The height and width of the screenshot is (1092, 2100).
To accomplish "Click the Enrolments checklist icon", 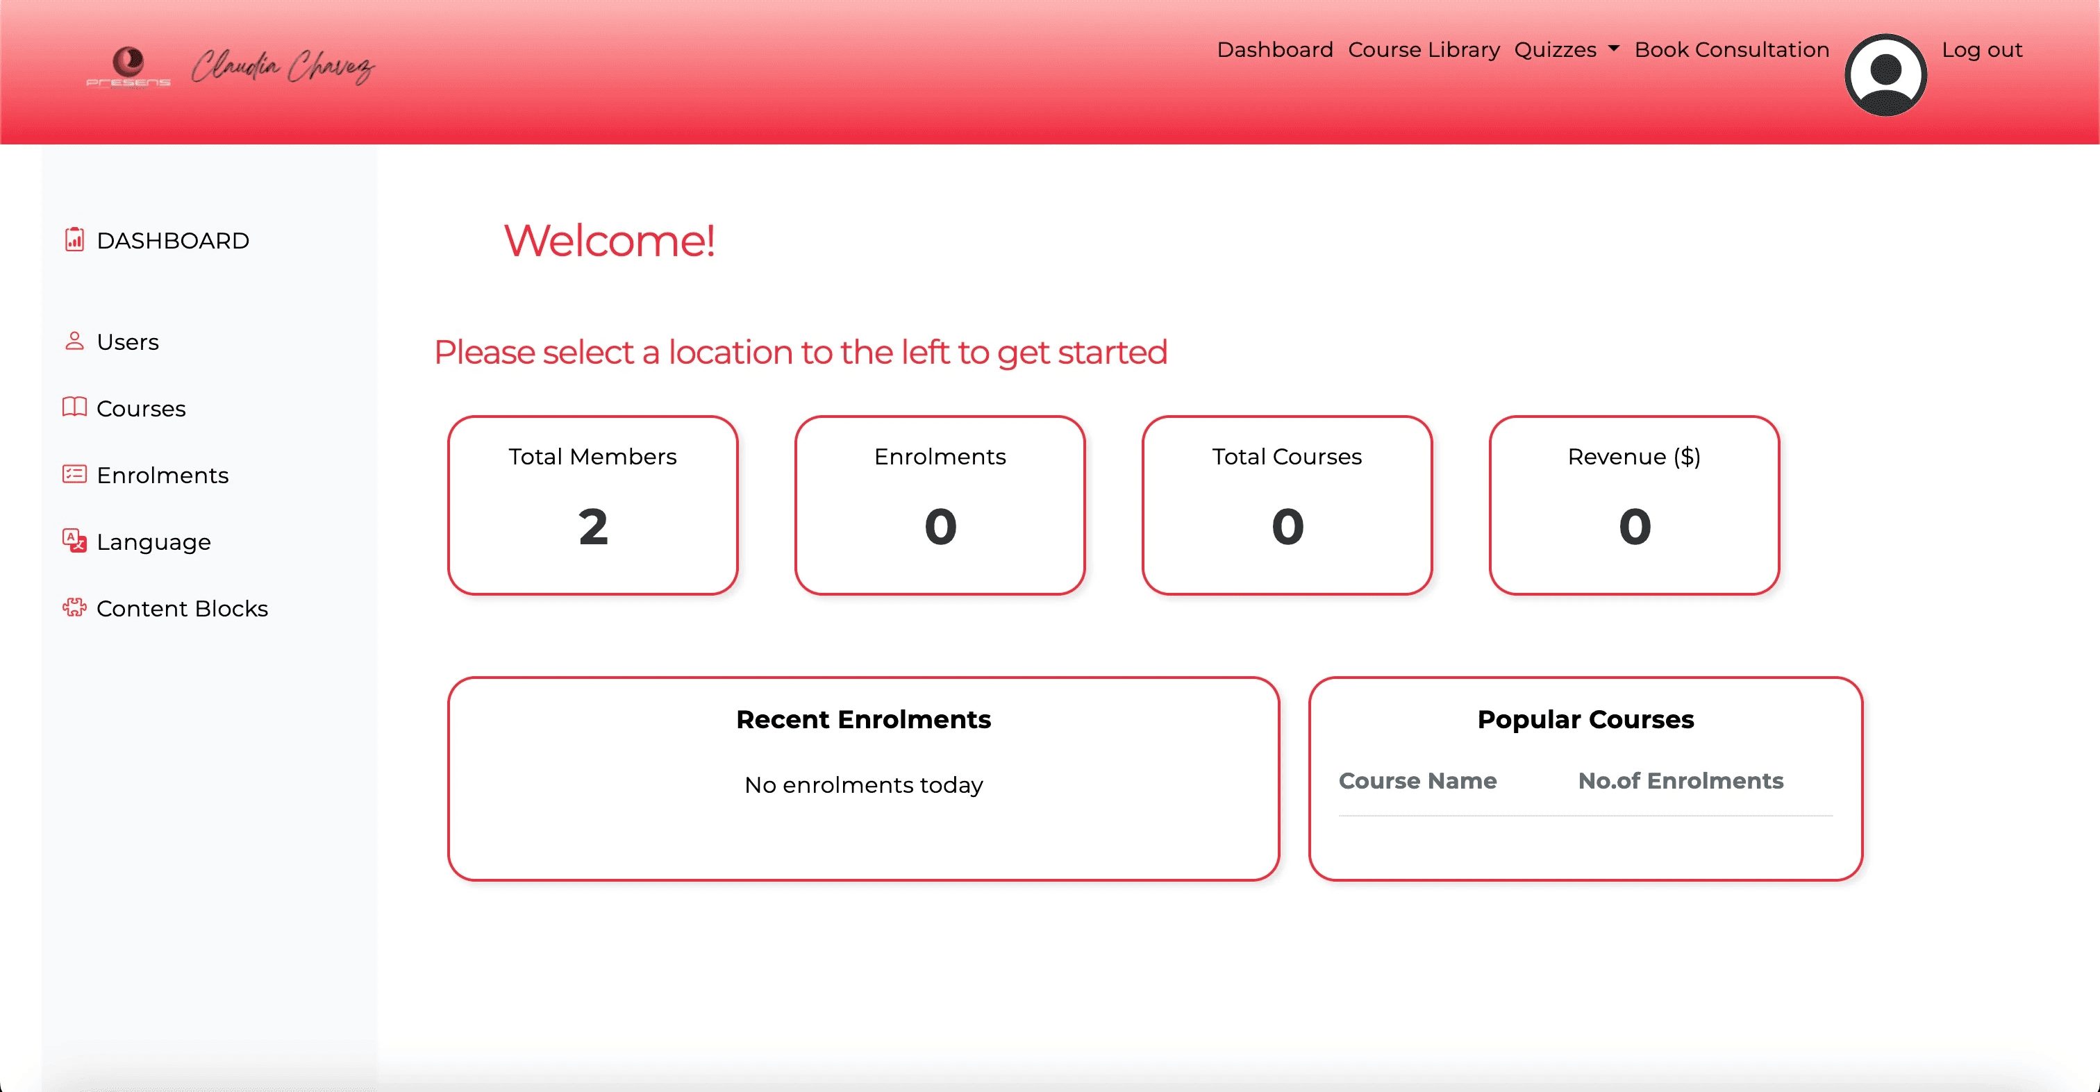I will [x=74, y=473].
